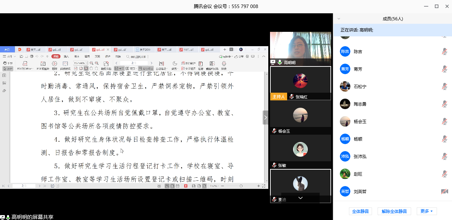452x220 pixels.
Task: Select 张瑞红 host video tile
Action: [300, 83]
